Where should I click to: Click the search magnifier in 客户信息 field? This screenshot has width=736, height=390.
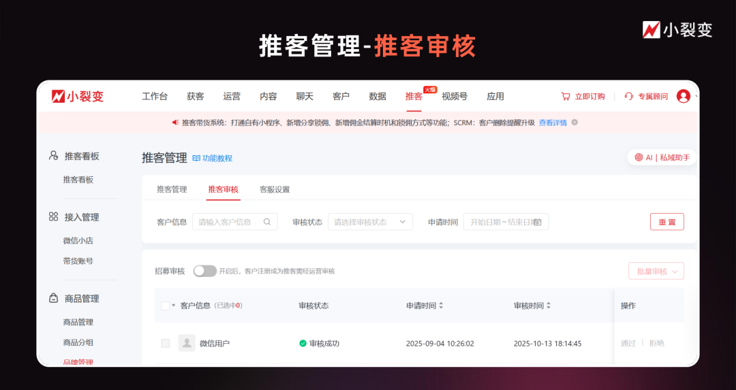(267, 222)
